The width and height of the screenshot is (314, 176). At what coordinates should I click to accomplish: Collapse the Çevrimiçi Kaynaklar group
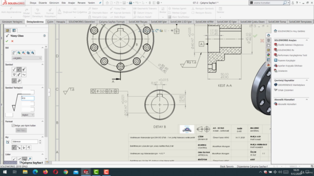(307, 80)
